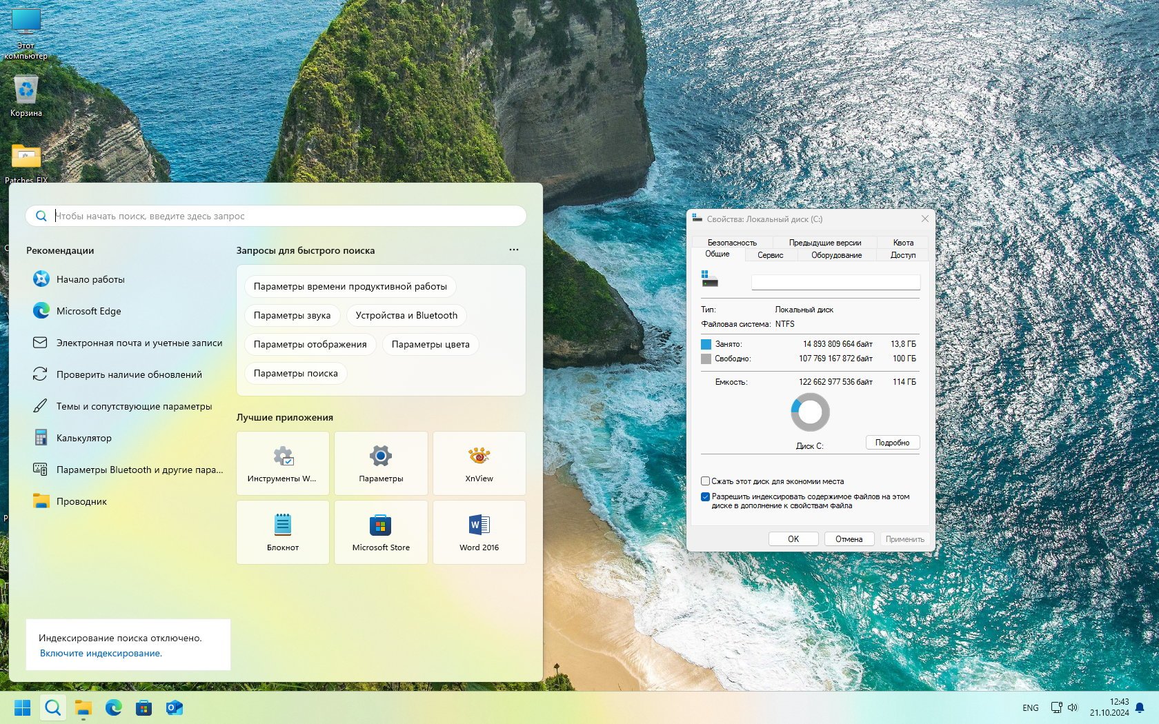Click the Подробно button in disk properties
The height and width of the screenshot is (724, 1159).
point(892,443)
